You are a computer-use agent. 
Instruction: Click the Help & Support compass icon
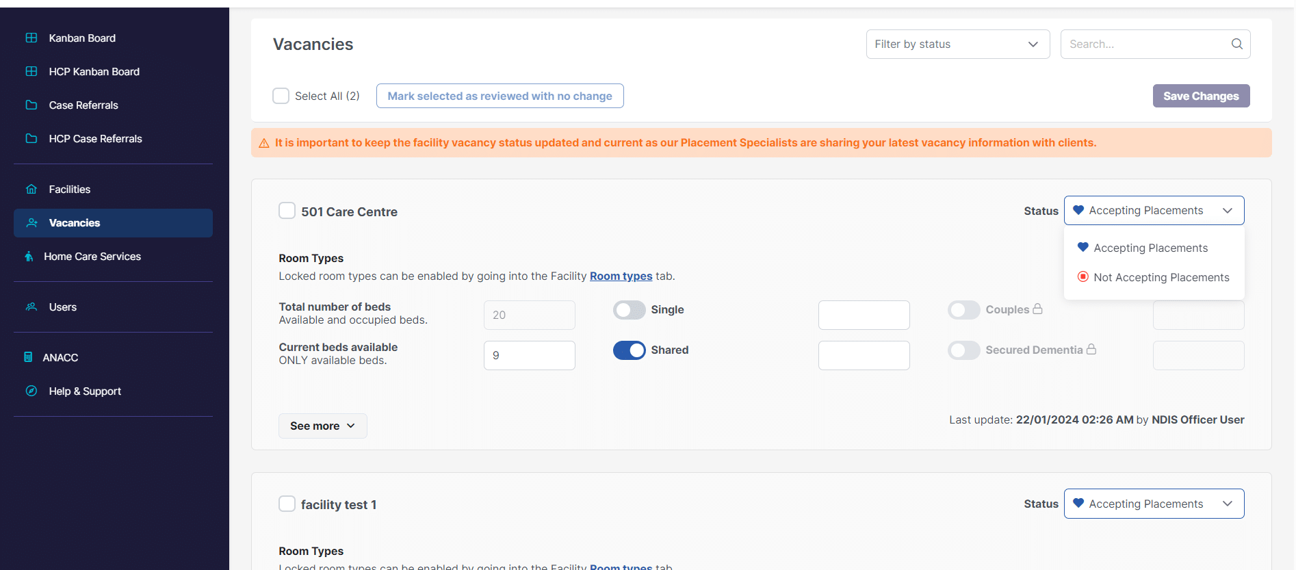(31, 391)
